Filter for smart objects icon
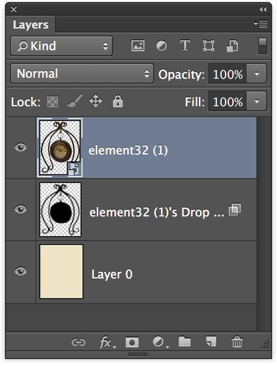277x366 pixels. (232, 46)
